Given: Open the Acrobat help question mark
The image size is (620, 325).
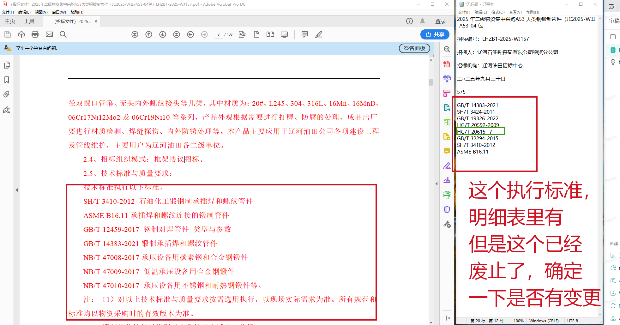Looking at the screenshot, I should point(409,21).
